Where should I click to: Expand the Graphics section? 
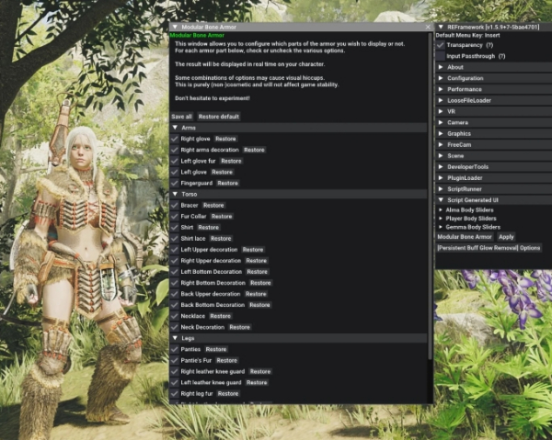coord(494,133)
